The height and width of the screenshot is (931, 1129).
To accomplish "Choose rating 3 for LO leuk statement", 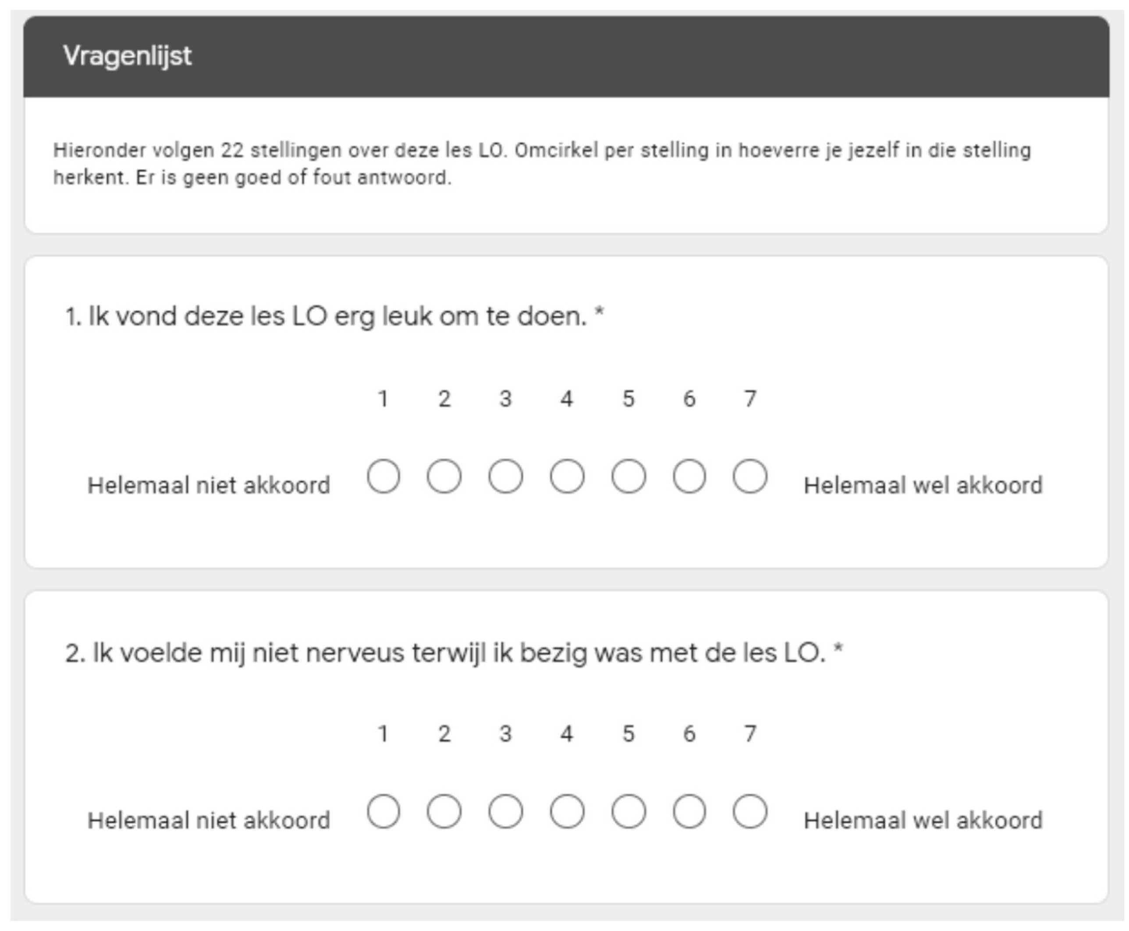I will tap(505, 476).
